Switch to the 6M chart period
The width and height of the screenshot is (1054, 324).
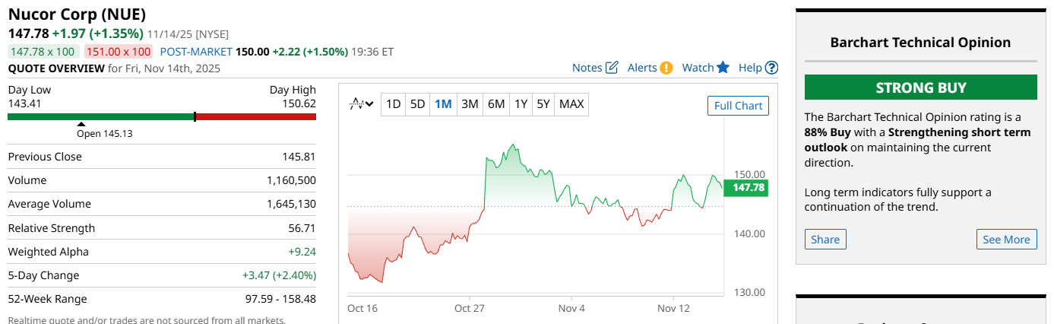click(495, 104)
